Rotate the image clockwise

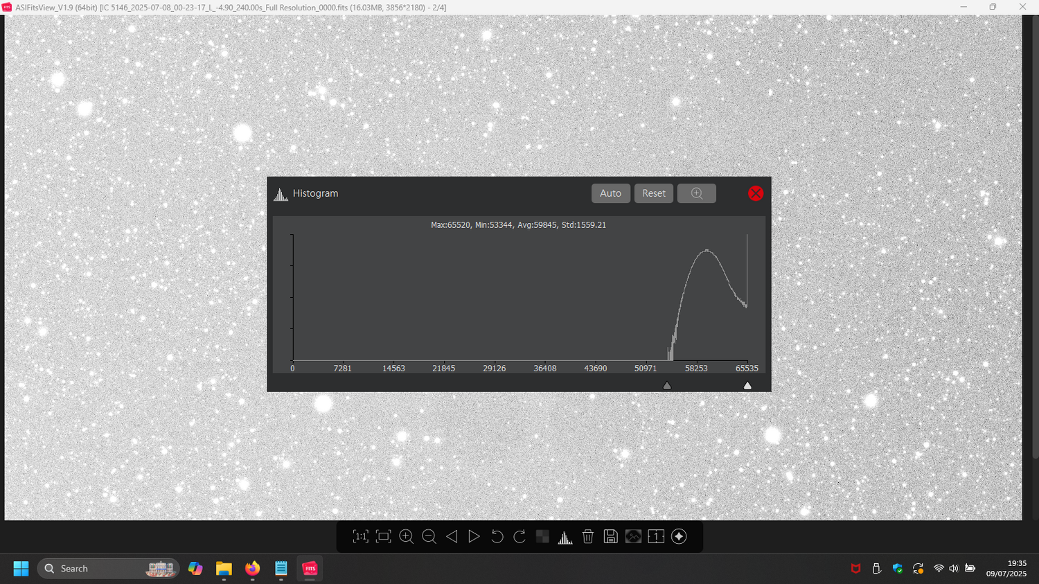tap(519, 537)
